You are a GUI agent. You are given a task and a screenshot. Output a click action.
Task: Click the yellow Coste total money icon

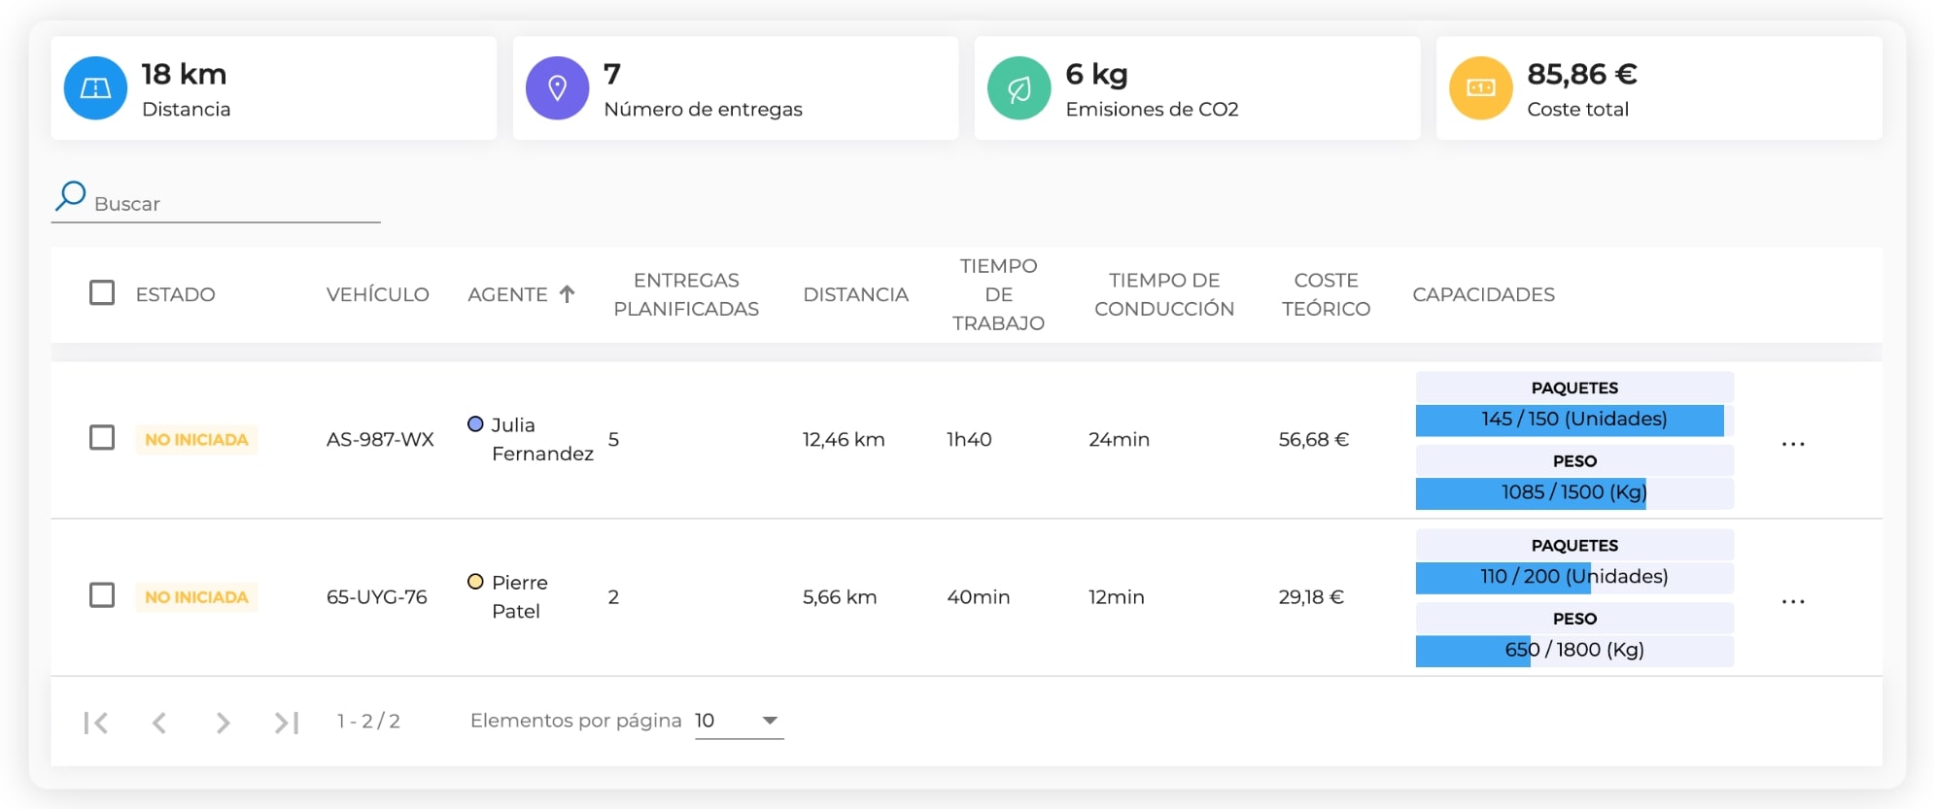click(1480, 87)
